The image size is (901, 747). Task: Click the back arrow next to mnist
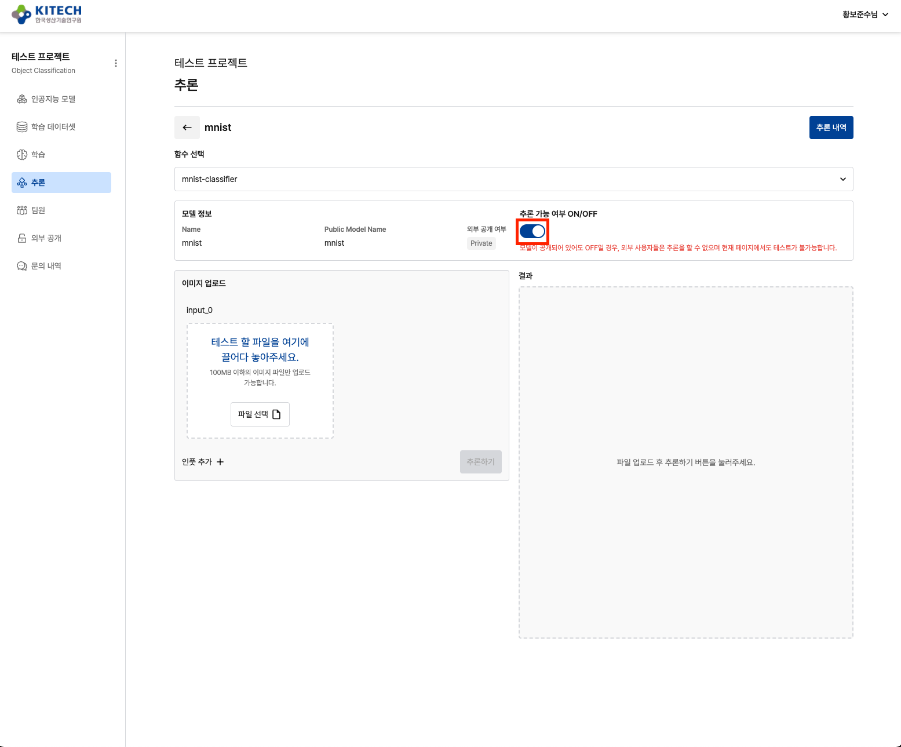click(x=187, y=127)
